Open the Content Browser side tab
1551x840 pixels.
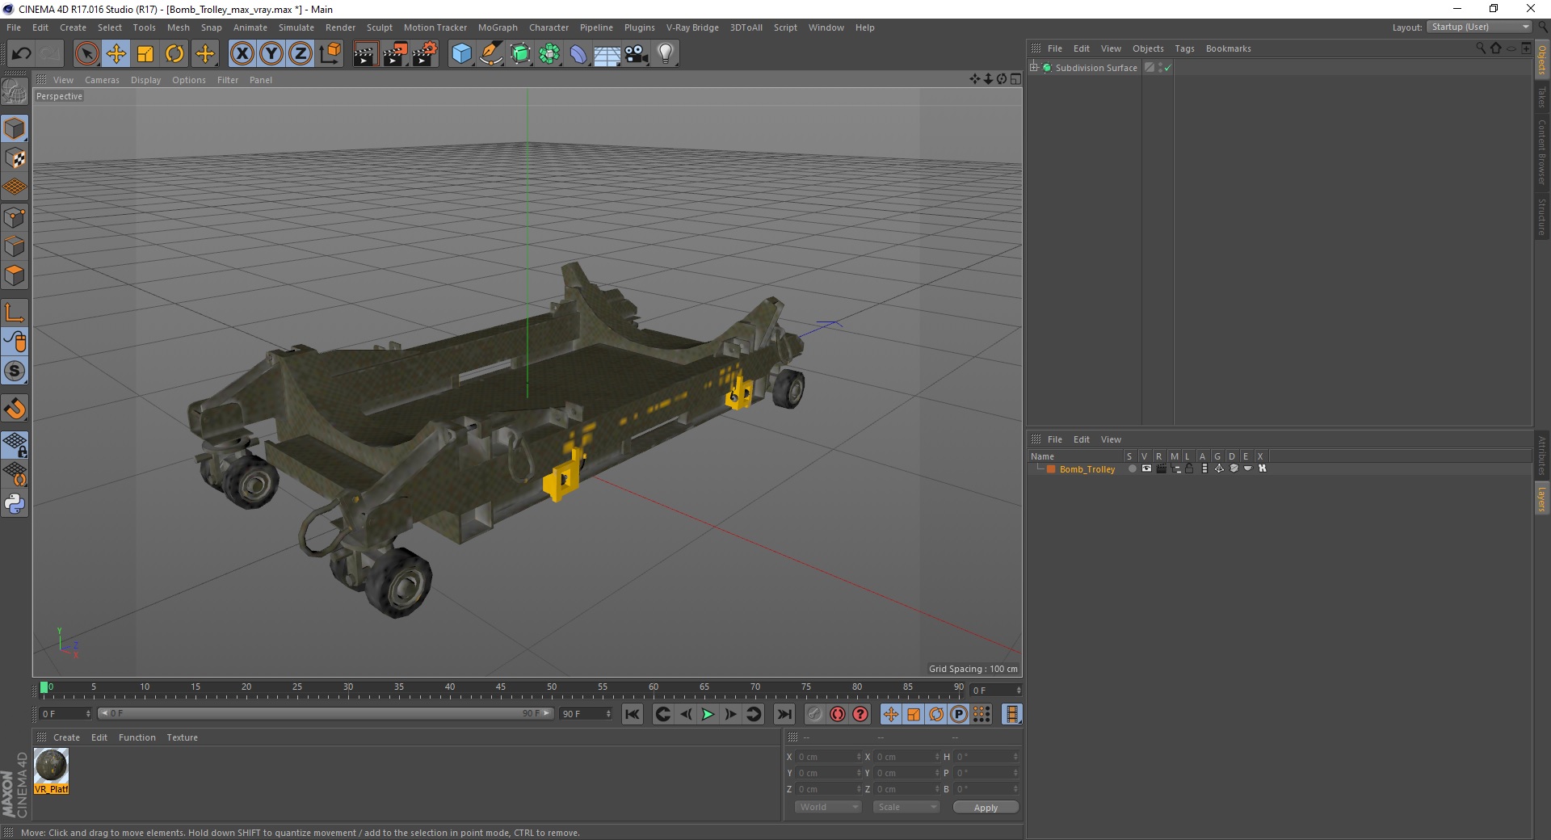coord(1541,152)
